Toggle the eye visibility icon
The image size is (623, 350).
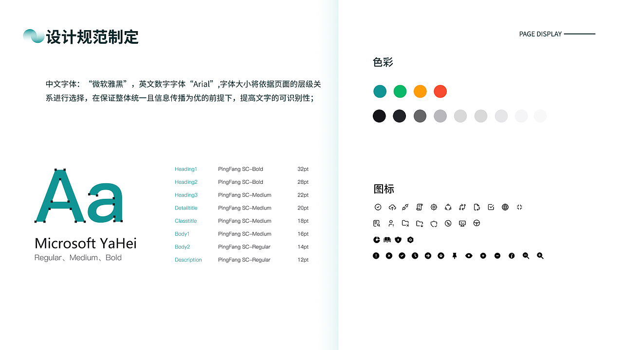(x=469, y=256)
